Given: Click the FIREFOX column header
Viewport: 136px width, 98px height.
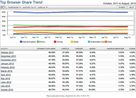Looking at the screenshot, I should point(65,49).
